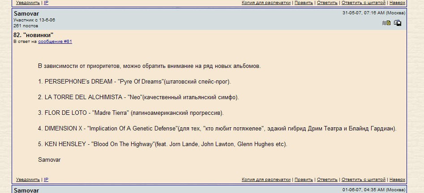424x193 pixels.
Task: Click the line "4. DIMENSION X"
Action: (217, 129)
